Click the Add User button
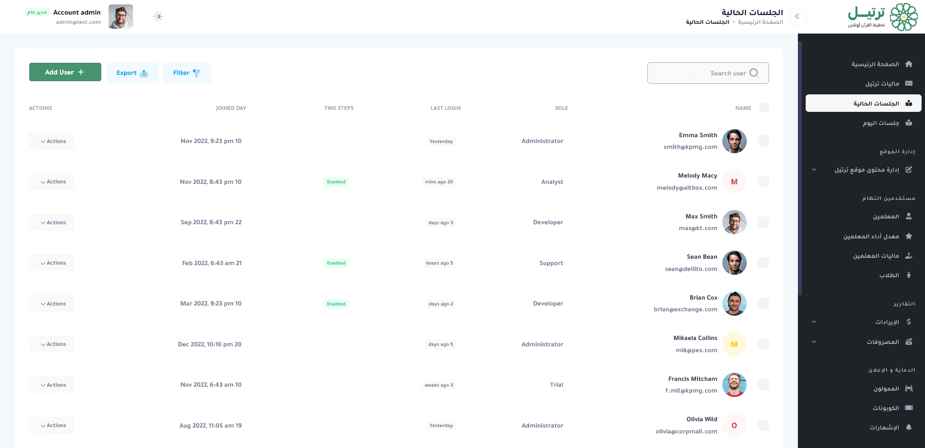Viewport: 925px width, 448px height. click(x=65, y=72)
